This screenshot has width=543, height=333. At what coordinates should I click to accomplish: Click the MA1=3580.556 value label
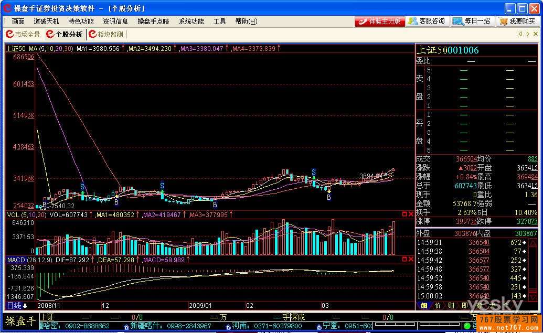(98, 49)
